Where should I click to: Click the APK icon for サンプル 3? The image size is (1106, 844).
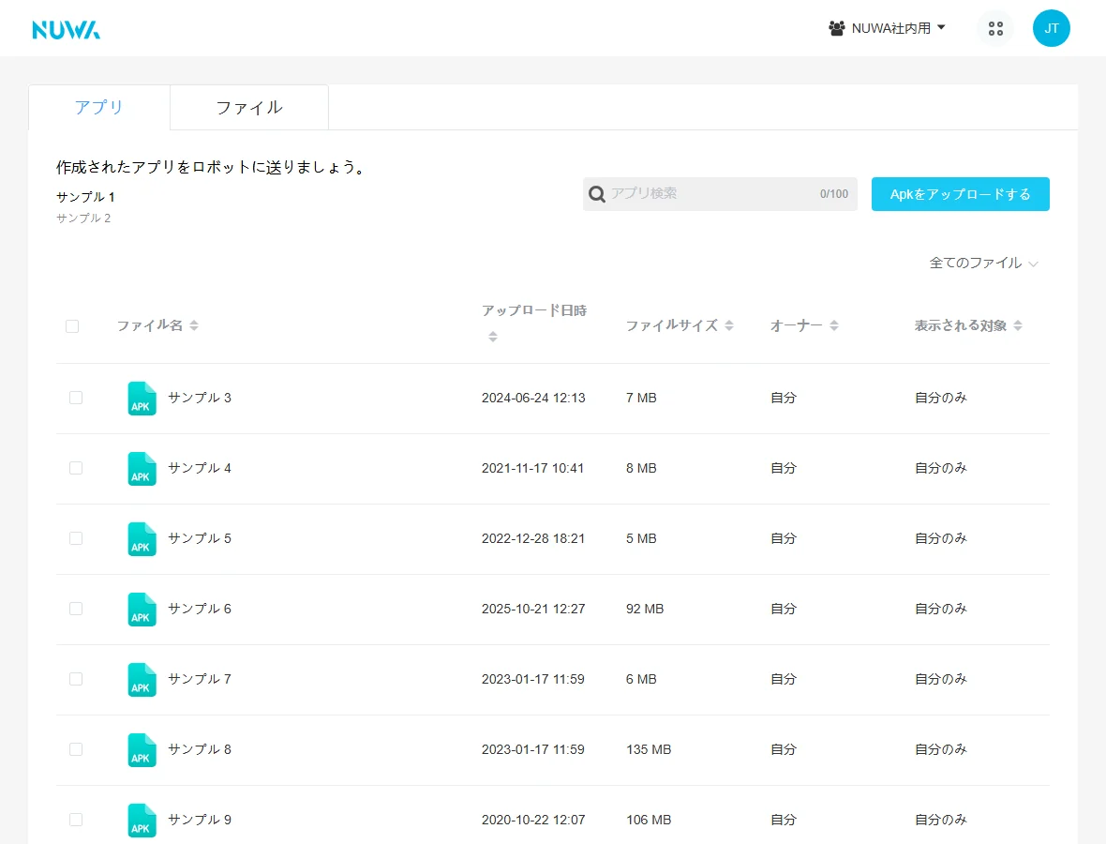(x=142, y=399)
